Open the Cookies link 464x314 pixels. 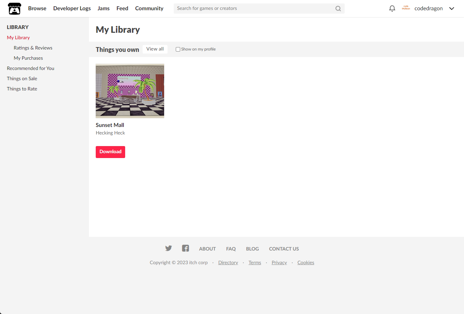(306, 262)
